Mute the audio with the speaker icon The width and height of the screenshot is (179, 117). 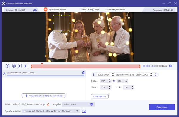[170, 66]
